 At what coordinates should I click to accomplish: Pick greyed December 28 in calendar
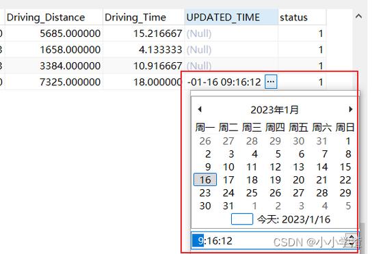pyautogui.click(x=252, y=141)
